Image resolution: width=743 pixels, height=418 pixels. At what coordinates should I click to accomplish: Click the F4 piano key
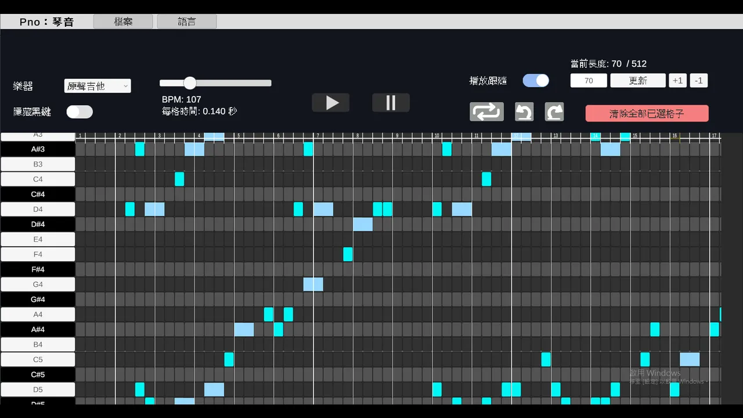click(x=38, y=254)
